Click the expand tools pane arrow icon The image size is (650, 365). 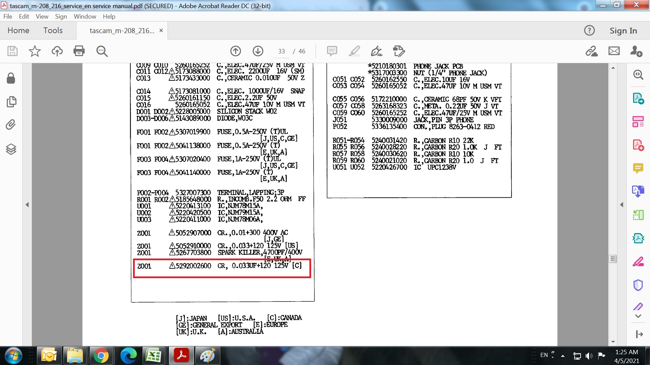[639, 334]
